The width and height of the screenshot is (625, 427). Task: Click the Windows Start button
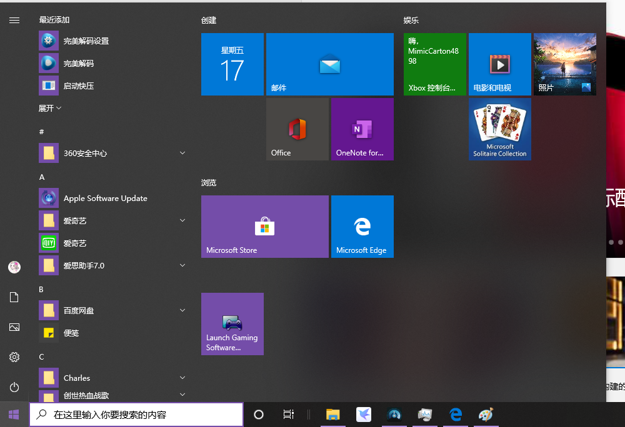click(x=14, y=415)
